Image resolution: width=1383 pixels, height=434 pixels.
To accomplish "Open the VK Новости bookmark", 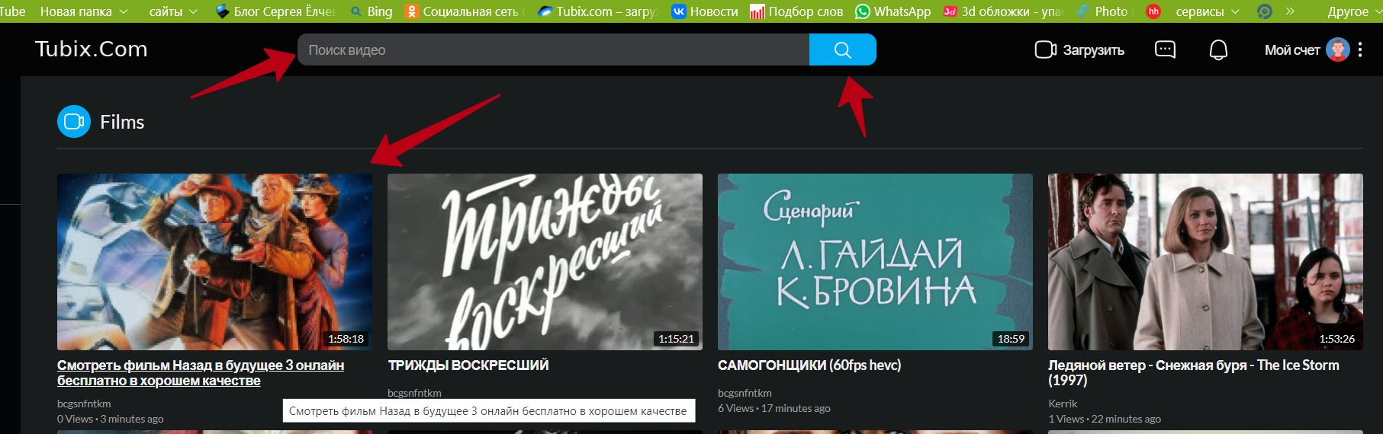I will tap(705, 11).
